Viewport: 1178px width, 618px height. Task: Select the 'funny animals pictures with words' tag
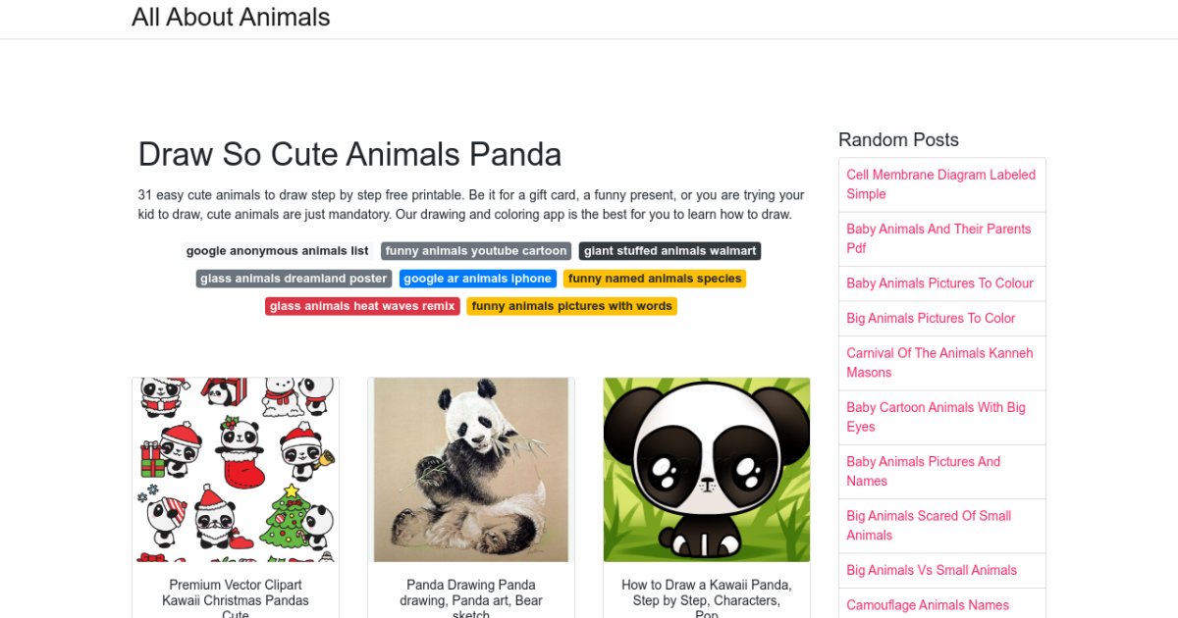(572, 305)
